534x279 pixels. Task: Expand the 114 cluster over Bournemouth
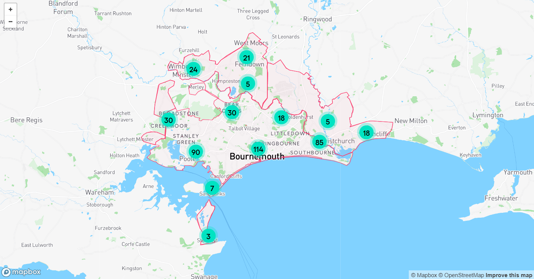tap(258, 149)
